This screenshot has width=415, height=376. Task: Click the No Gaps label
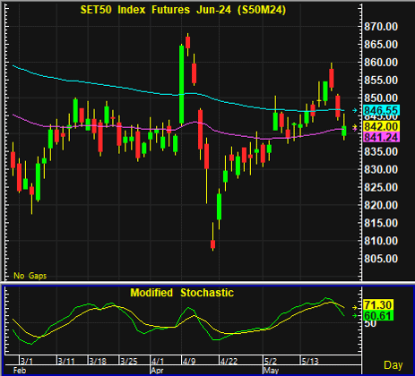(30, 276)
